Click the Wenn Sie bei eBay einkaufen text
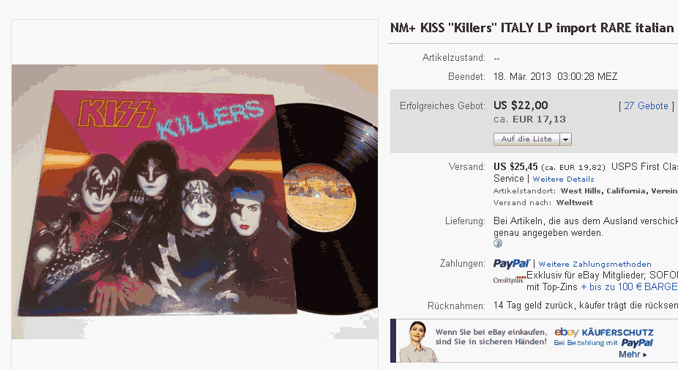 click(491, 333)
